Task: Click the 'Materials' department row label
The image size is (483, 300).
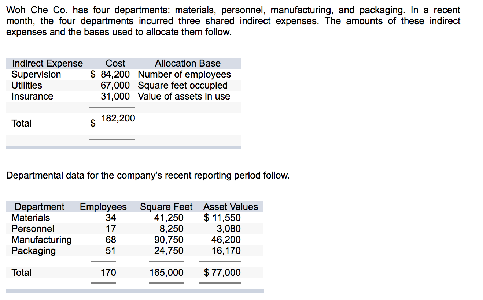Action: (31, 218)
